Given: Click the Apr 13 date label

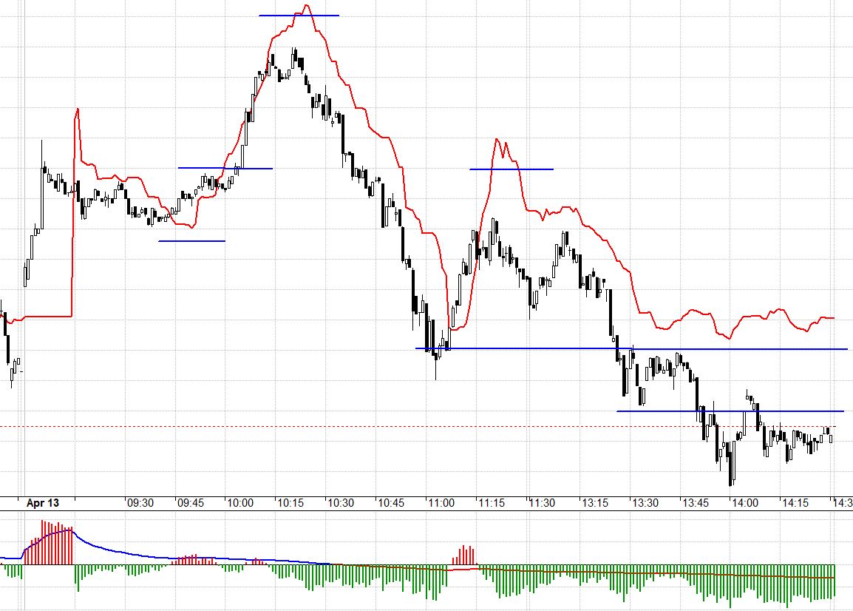Looking at the screenshot, I should pyautogui.click(x=42, y=503).
